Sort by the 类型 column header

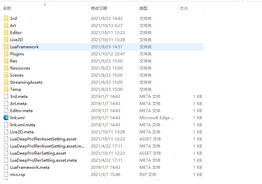coord(143,8)
